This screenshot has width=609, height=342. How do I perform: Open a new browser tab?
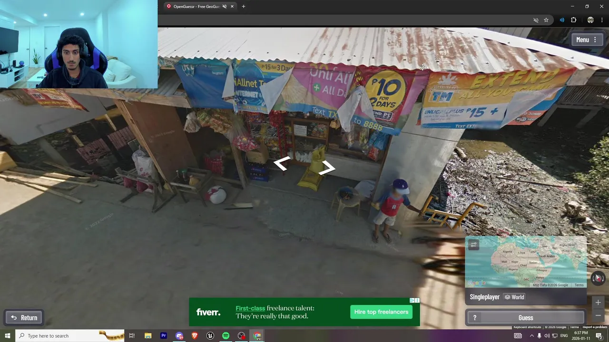[x=243, y=7]
